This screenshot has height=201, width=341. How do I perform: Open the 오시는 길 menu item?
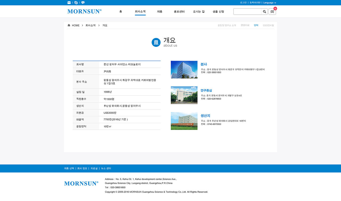point(199,12)
